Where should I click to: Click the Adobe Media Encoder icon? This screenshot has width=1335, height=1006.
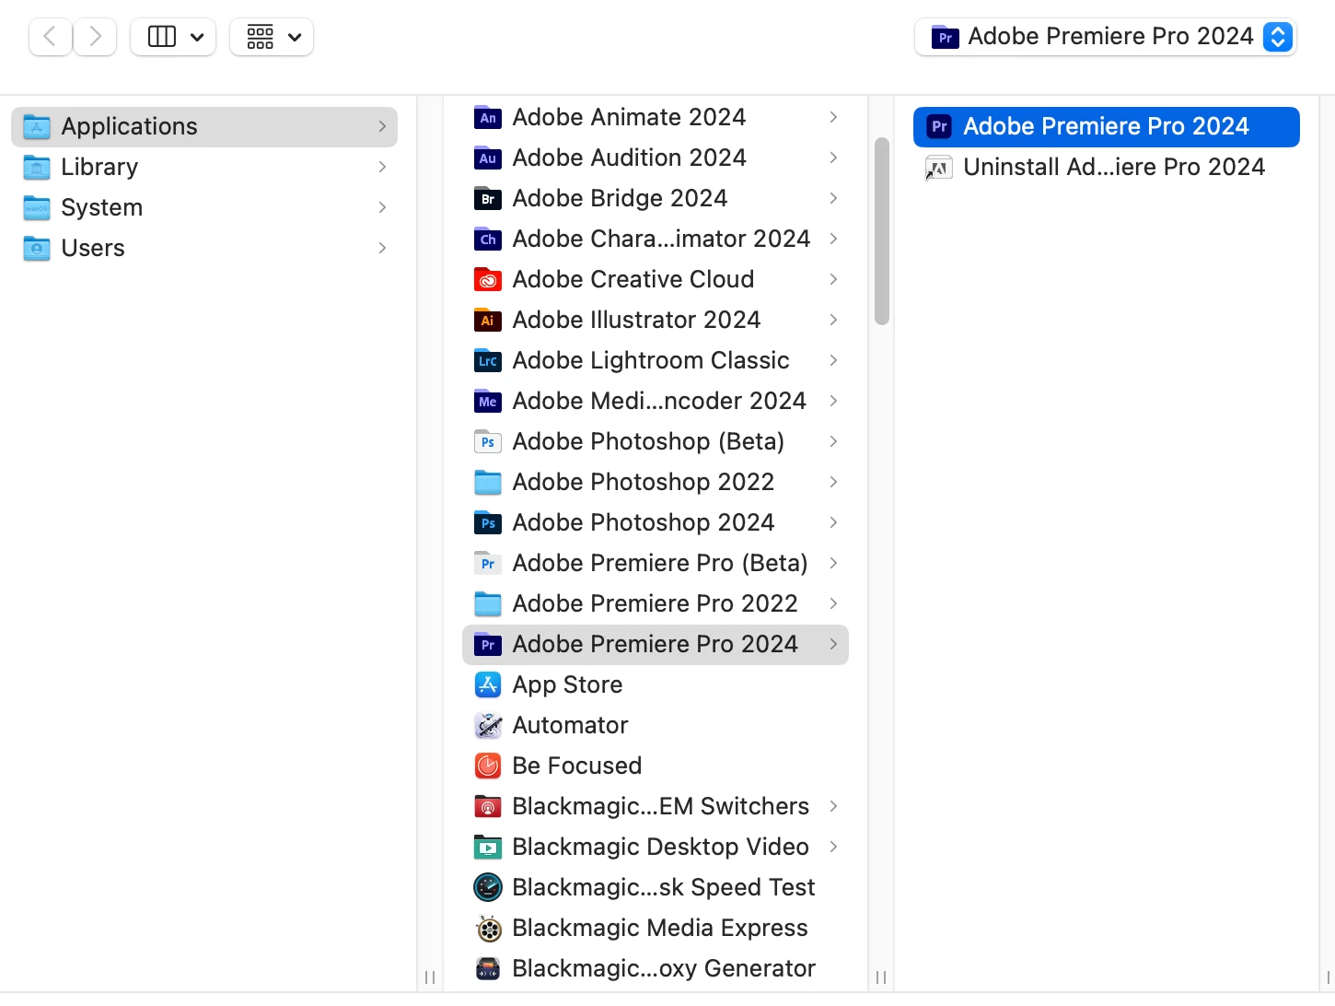tap(487, 401)
